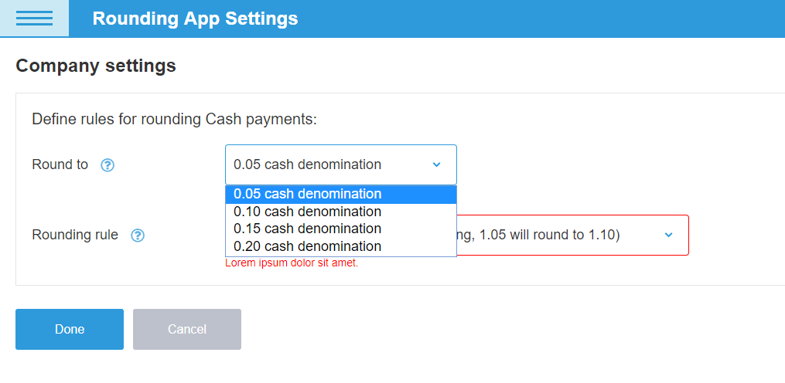Click the Rounding App Settings title
The height and width of the screenshot is (383, 785).
pyautogui.click(x=195, y=19)
